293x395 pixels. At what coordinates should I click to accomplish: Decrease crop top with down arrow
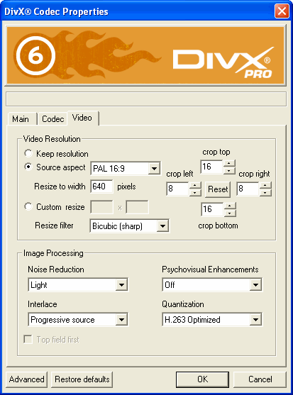click(229, 170)
